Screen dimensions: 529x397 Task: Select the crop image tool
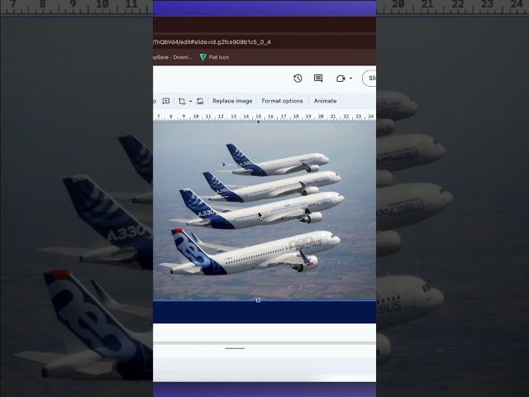pos(182,101)
